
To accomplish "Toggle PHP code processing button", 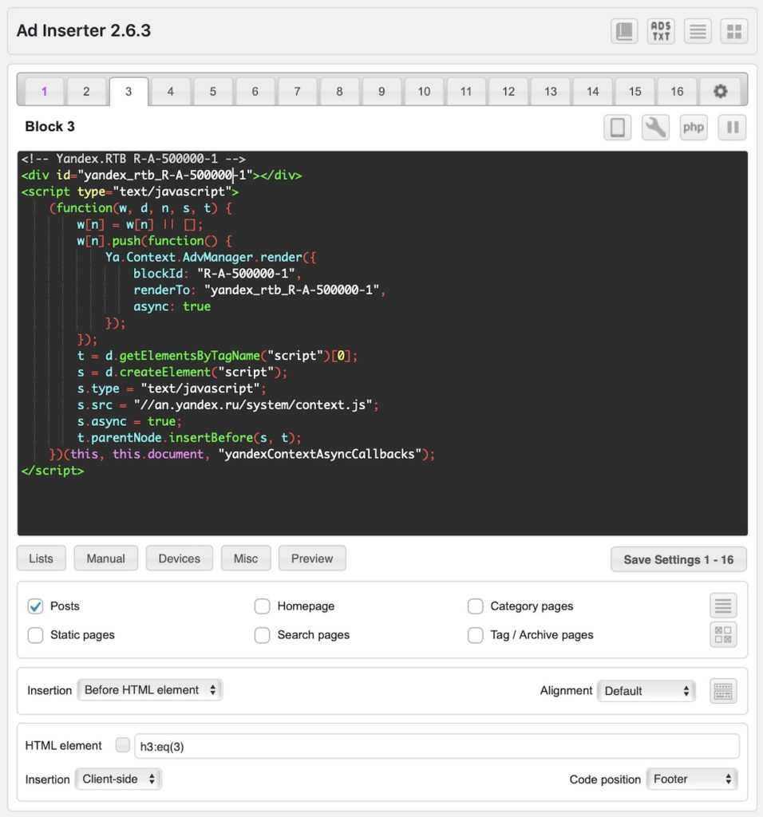I will point(694,128).
